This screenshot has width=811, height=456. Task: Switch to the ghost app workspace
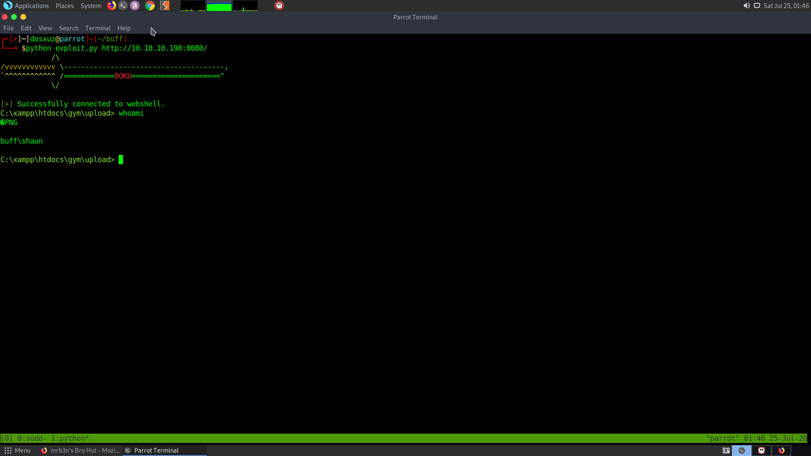(x=762, y=451)
